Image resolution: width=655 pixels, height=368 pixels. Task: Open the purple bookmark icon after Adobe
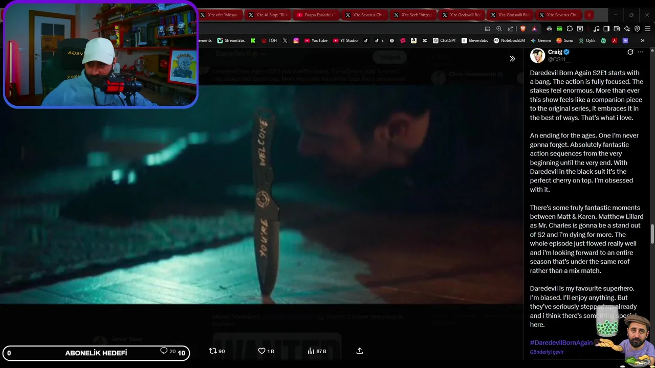point(625,40)
